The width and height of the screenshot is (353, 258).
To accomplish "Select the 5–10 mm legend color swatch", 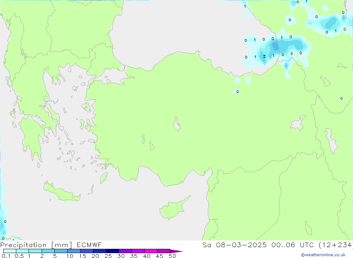I will 61,251.
